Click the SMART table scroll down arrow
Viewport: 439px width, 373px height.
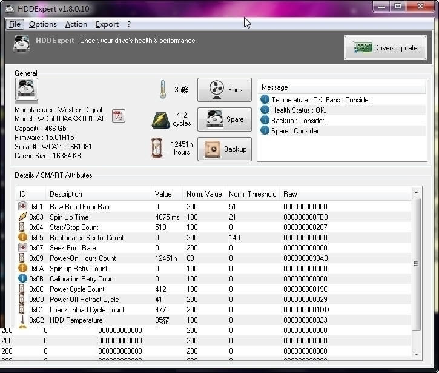coord(416,355)
